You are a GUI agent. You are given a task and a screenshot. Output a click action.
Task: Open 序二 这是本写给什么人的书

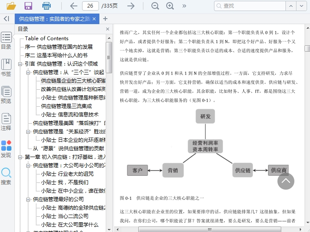point(56,55)
